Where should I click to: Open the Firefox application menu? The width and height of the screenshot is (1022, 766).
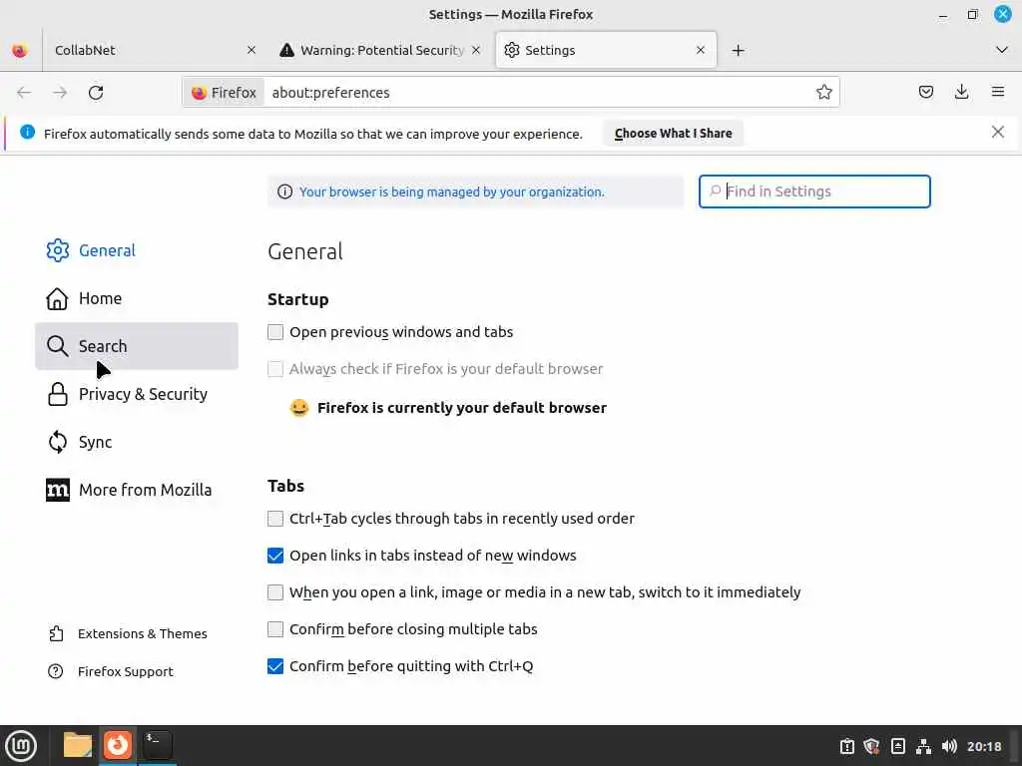click(997, 92)
